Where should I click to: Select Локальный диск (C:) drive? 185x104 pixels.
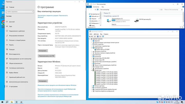(x=118, y=20)
